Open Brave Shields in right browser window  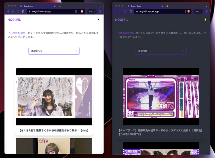click(x=188, y=12)
